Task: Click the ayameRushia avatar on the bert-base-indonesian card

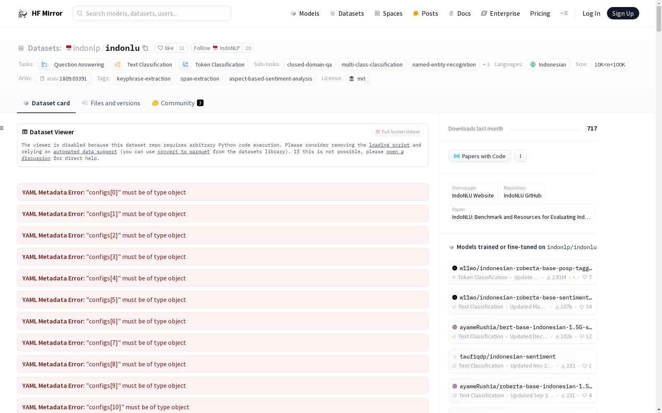Action: (x=455, y=327)
